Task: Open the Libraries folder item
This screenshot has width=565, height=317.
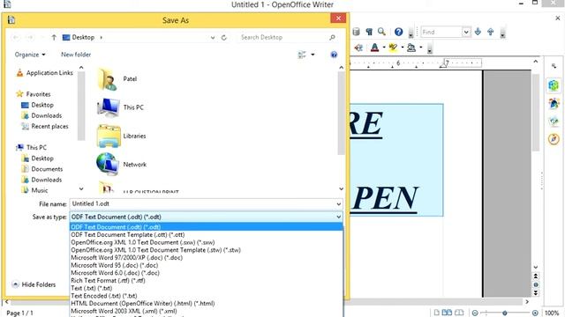Action: [x=122, y=136]
